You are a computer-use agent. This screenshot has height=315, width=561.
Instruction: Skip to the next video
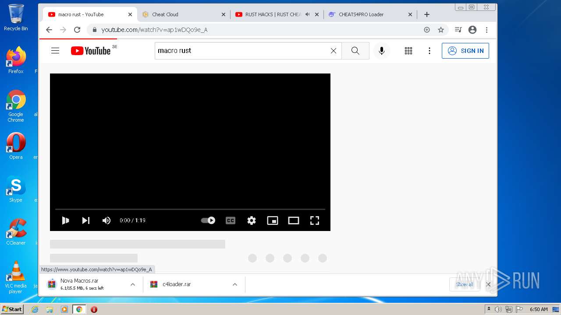tap(86, 220)
